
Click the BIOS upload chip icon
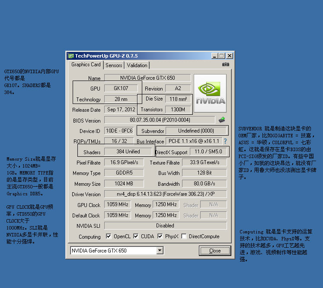tap(222, 120)
